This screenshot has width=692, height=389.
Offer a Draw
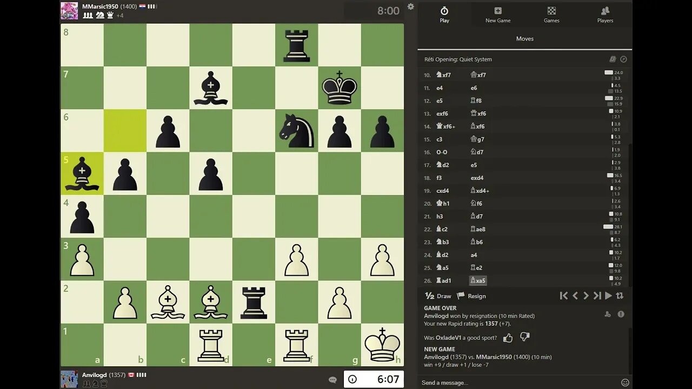tap(438, 296)
